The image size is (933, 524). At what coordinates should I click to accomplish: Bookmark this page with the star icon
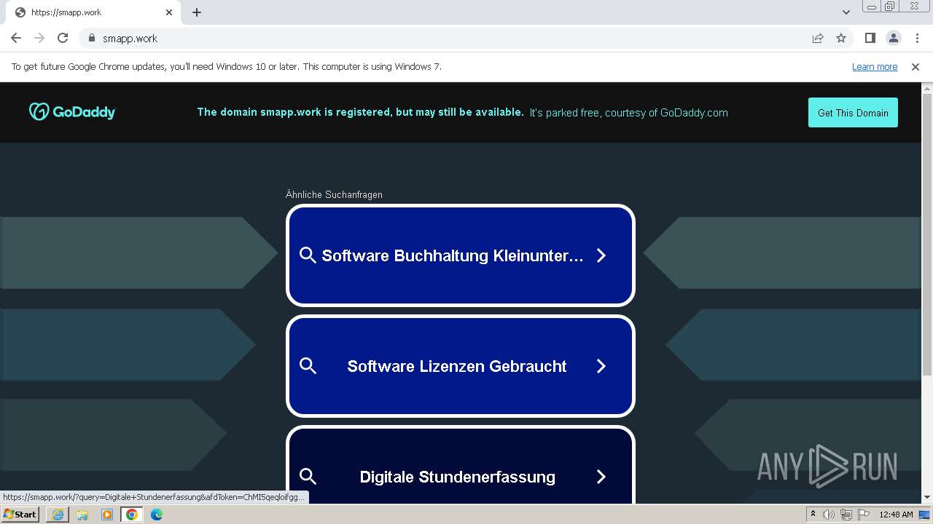click(x=841, y=38)
